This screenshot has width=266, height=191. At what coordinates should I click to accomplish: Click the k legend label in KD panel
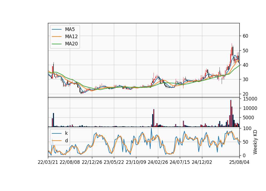point(66,133)
